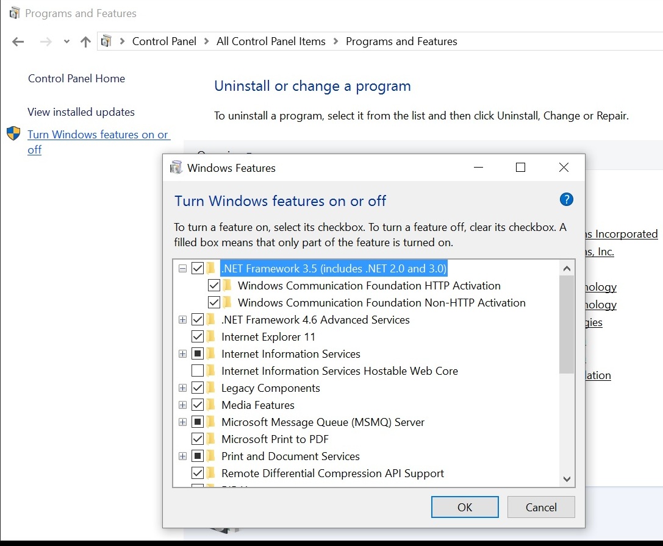663x546 pixels.
Task: Uncheck Remote Differential Compression API Support
Action: point(198,473)
